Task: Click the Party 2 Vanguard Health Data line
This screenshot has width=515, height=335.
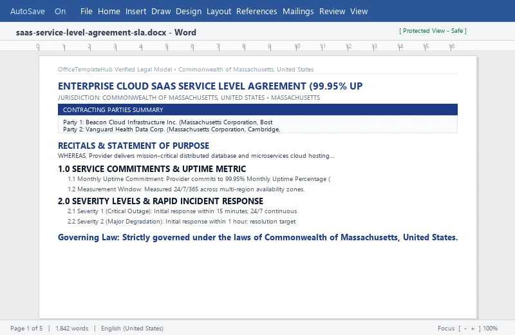Action: tap(171, 129)
